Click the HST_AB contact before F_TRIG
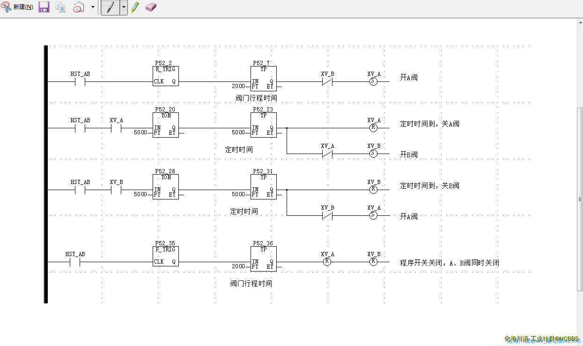The width and height of the screenshot is (583, 346). 75,262
